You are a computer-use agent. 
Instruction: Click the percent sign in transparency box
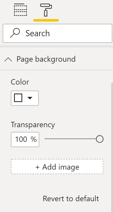(x=34, y=139)
